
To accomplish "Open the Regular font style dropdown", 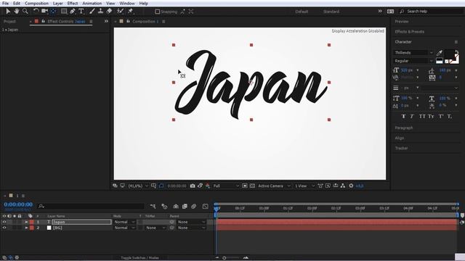I will [413, 61].
